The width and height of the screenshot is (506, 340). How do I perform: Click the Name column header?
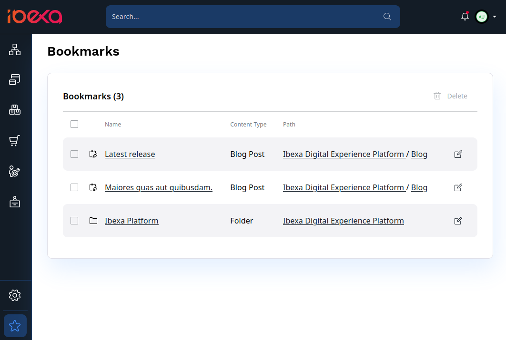pyautogui.click(x=113, y=124)
